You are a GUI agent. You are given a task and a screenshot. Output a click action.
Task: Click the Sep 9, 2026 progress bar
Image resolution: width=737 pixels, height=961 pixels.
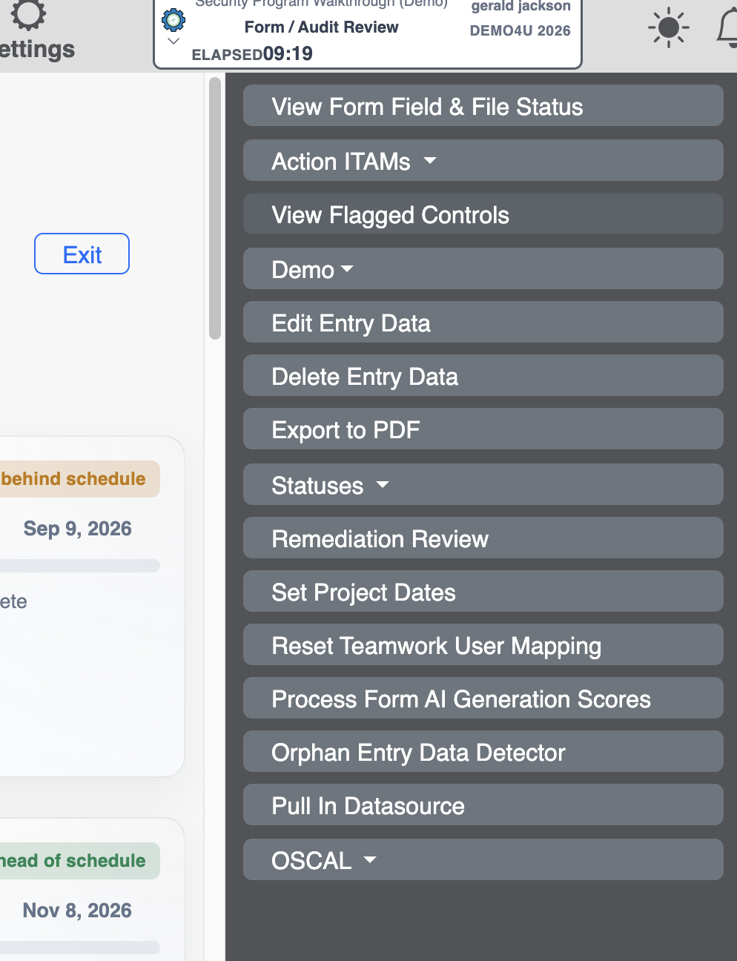coord(79,566)
